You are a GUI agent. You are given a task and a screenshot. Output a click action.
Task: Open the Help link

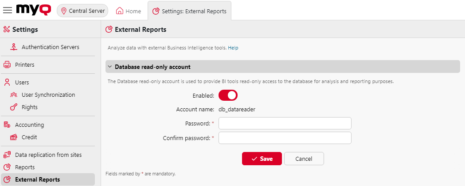(233, 48)
